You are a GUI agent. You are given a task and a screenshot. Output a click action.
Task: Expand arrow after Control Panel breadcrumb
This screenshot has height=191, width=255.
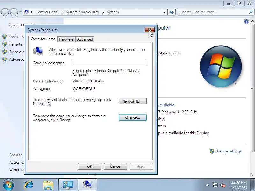click(x=62, y=12)
